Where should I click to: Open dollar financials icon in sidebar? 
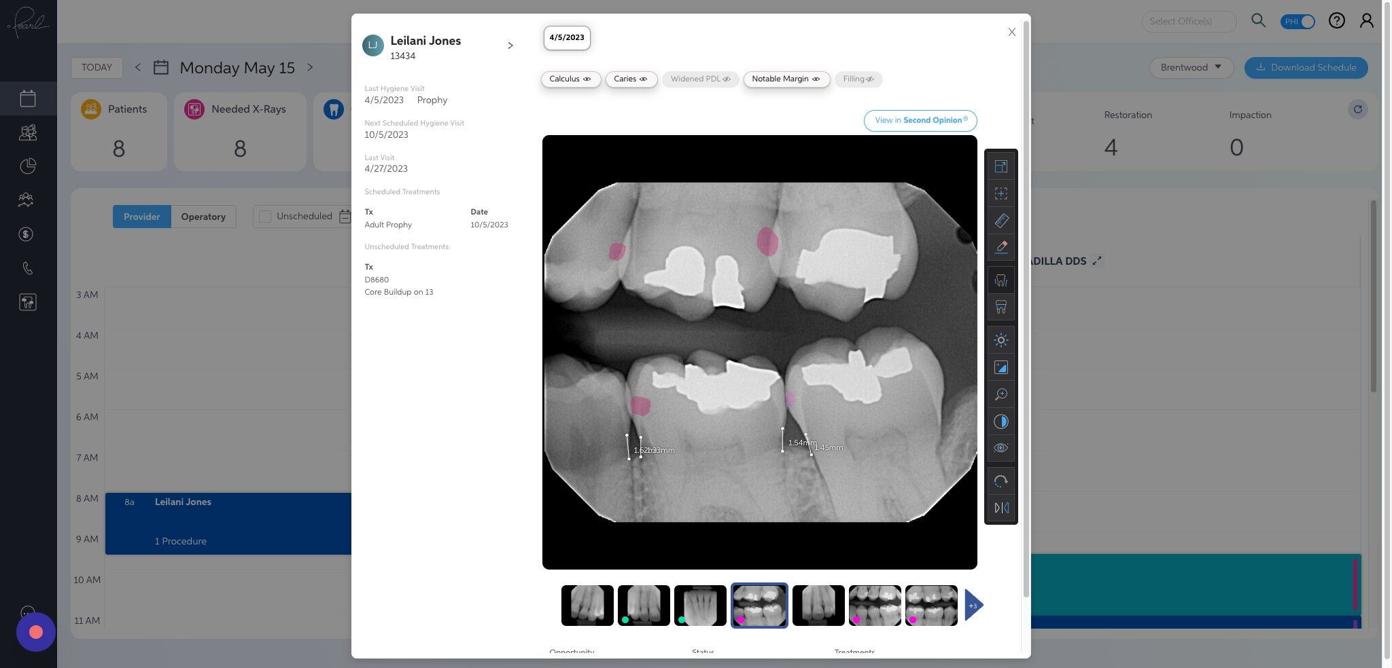point(26,234)
